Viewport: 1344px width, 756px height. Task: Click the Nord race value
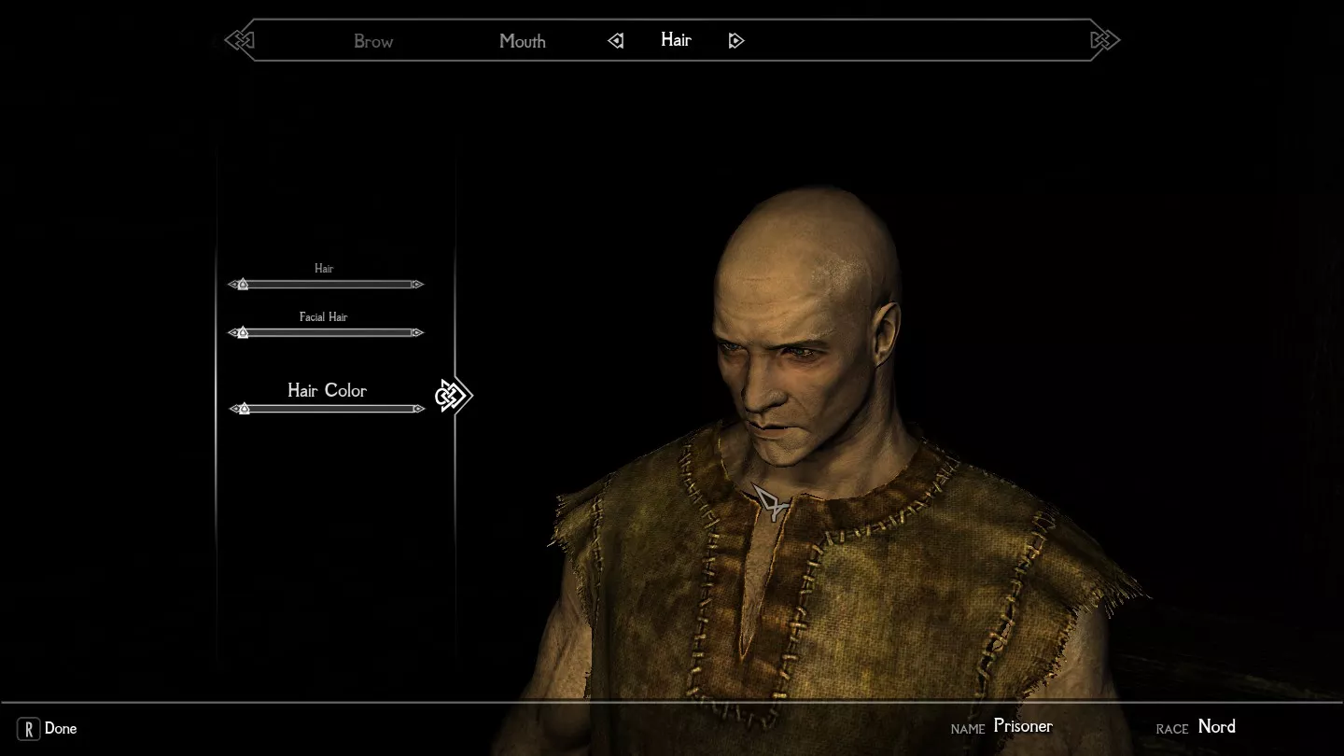pyautogui.click(x=1217, y=726)
